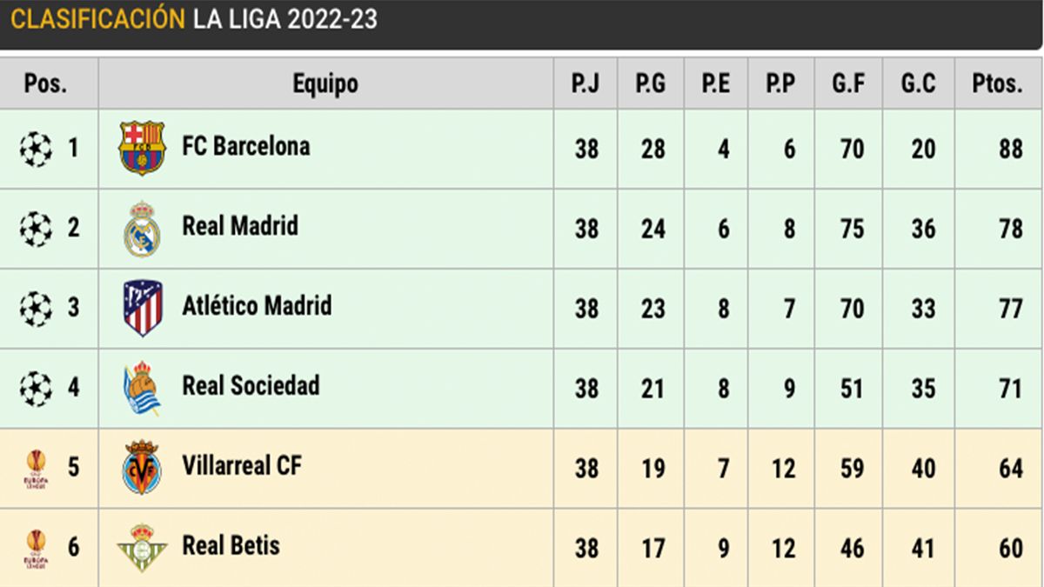1044x587 pixels.
Task: Open the Villarreal CF team name link
Action: 242,466
